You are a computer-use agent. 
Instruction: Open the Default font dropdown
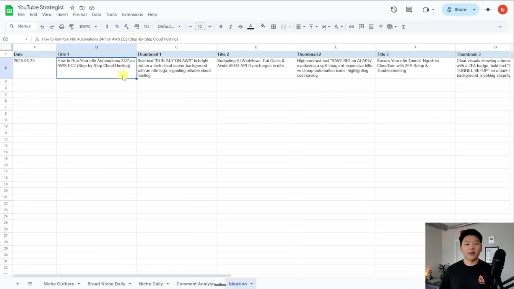(169, 26)
